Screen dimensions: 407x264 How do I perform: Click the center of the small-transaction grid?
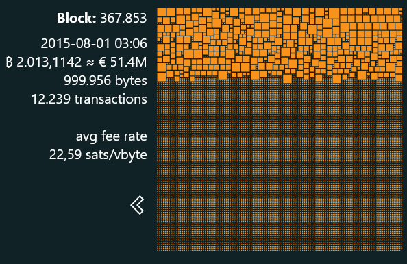pos(280,167)
